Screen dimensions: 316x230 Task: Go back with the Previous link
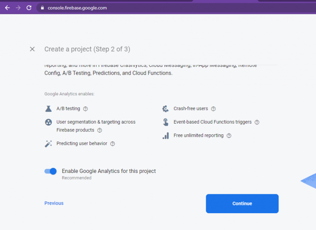pos(54,203)
